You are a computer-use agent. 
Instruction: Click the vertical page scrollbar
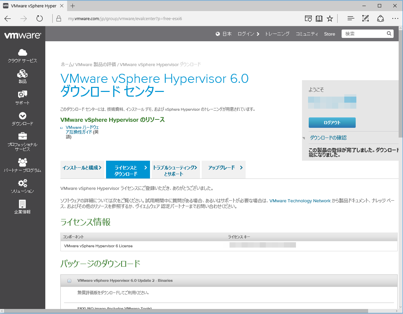tap(401, 84)
